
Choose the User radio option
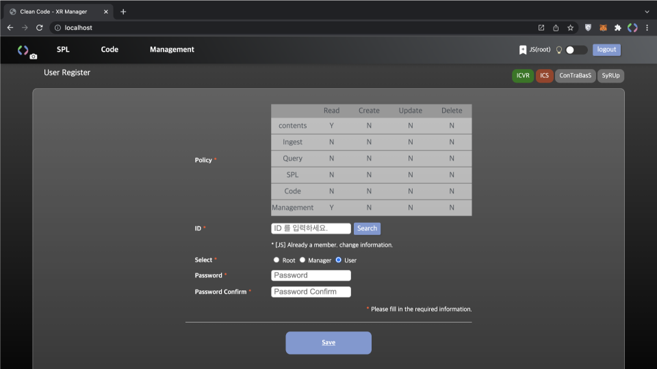click(338, 260)
